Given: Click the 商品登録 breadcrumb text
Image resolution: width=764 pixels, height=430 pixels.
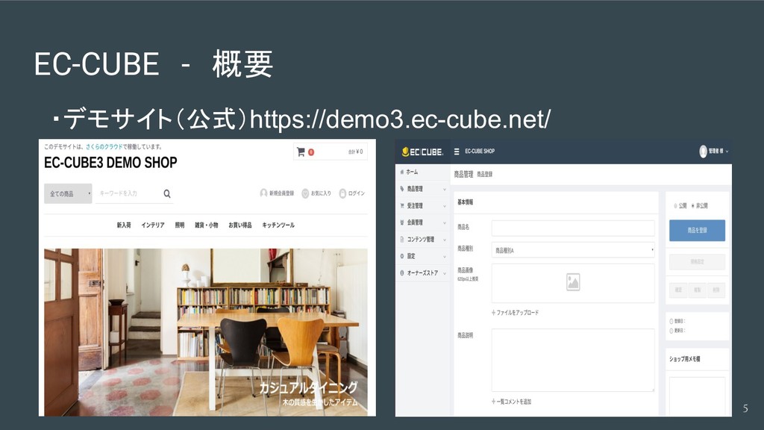Looking at the screenshot, I should tap(484, 174).
